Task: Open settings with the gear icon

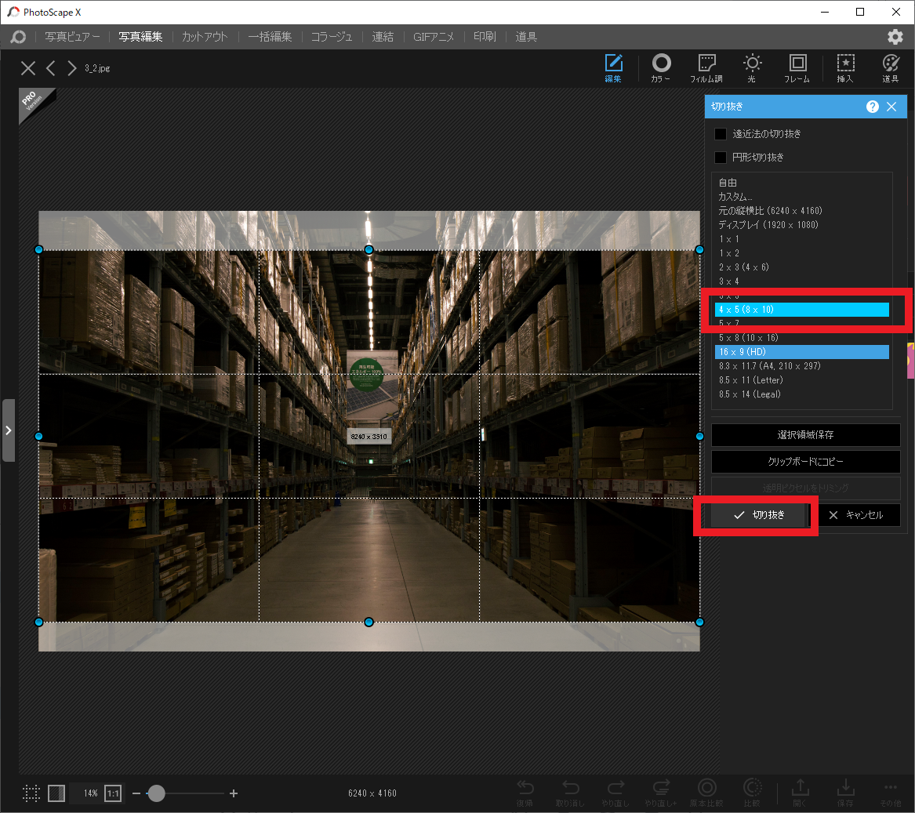Action: pos(895,37)
